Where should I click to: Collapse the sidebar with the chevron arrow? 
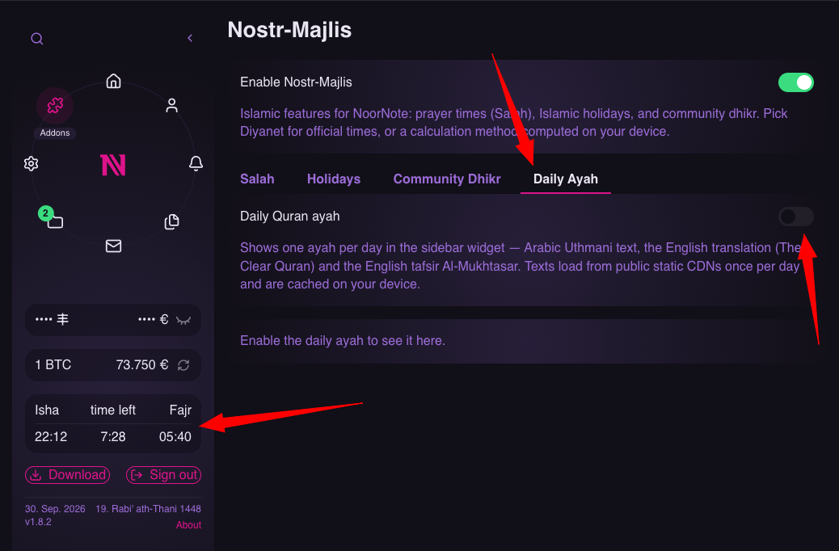coord(190,38)
